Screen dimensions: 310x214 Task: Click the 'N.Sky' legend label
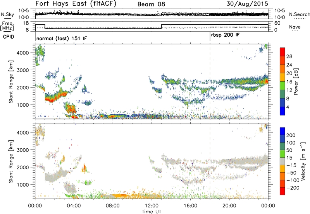[x=7, y=14]
